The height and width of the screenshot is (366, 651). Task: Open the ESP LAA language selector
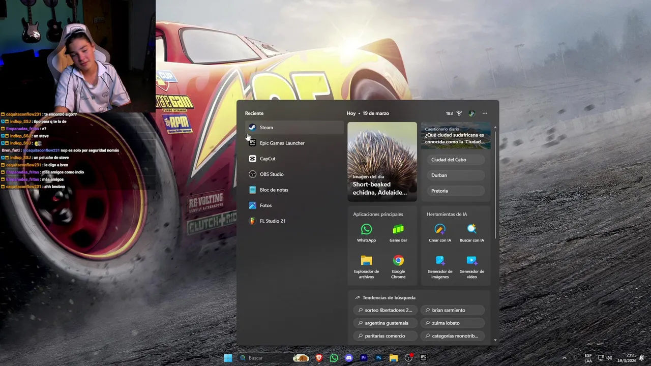click(588, 358)
